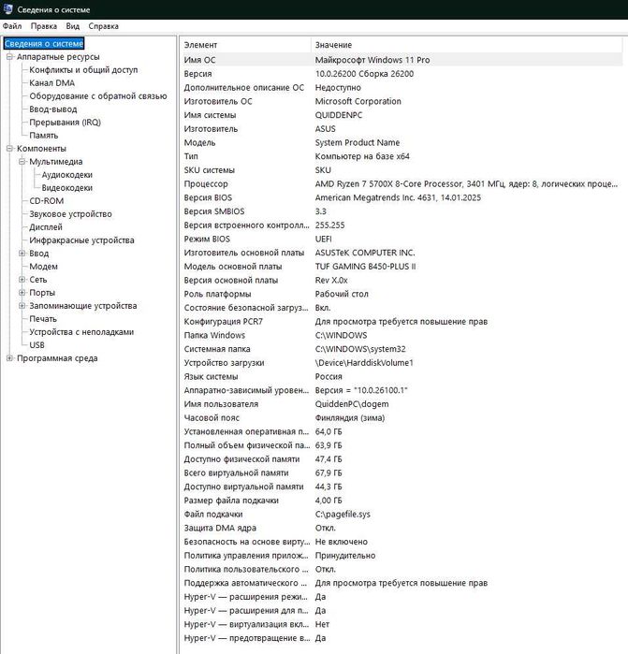
Task: Click System Product Name value
Action: [358, 142]
